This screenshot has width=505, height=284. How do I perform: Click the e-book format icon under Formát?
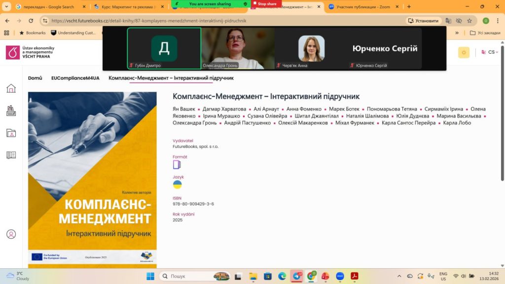pyautogui.click(x=177, y=165)
